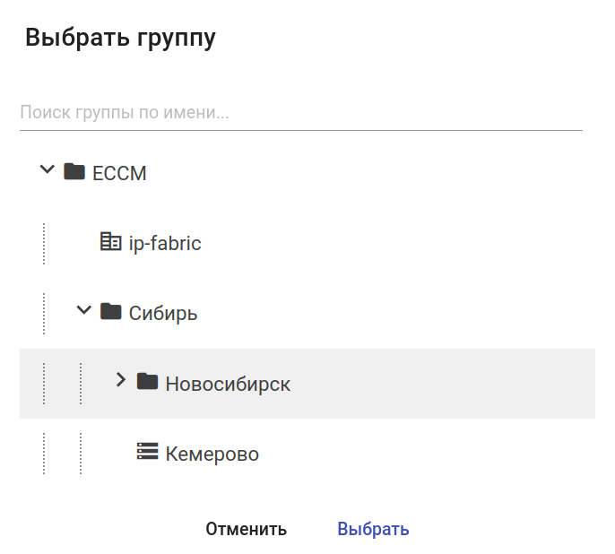Screen dimensions: 615x554
Task: Click the ip-fabric building icon
Action: click(110, 242)
